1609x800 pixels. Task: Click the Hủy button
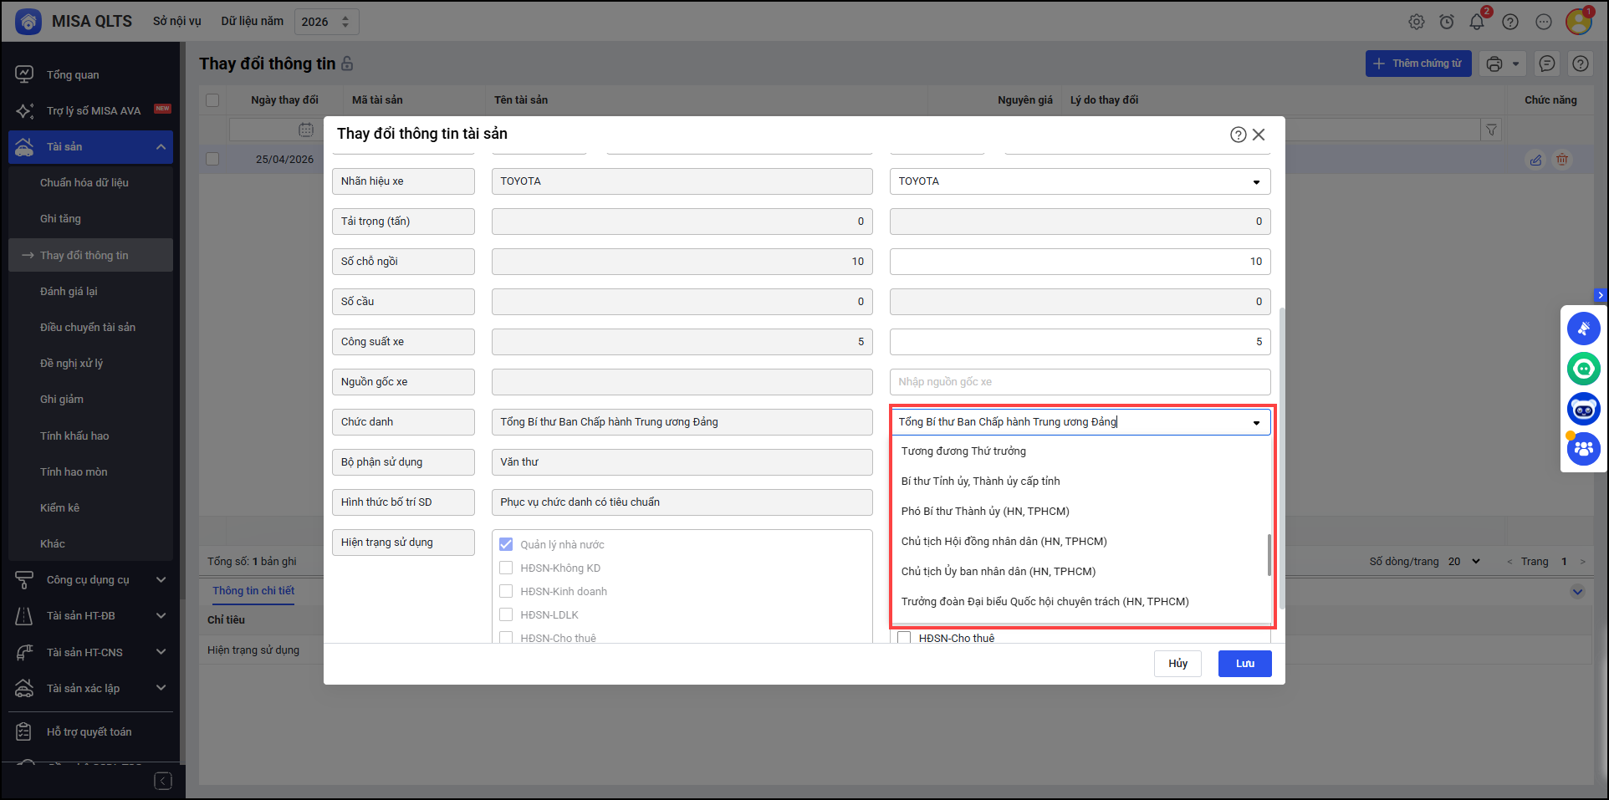click(1177, 664)
